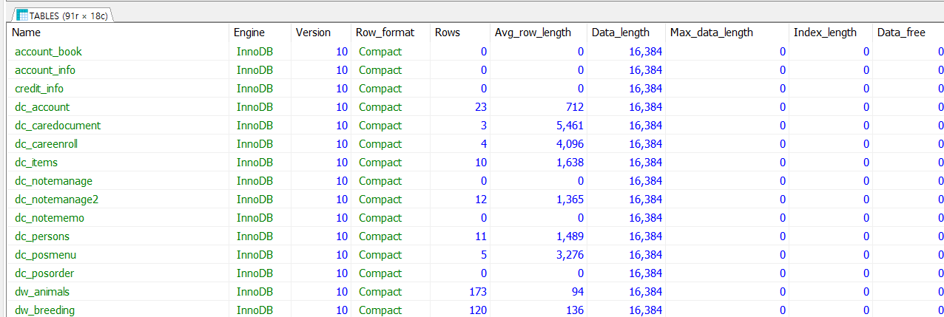The image size is (944, 317).
Task: Click Avg_row_length value 1,638
Action: coord(570,163)
